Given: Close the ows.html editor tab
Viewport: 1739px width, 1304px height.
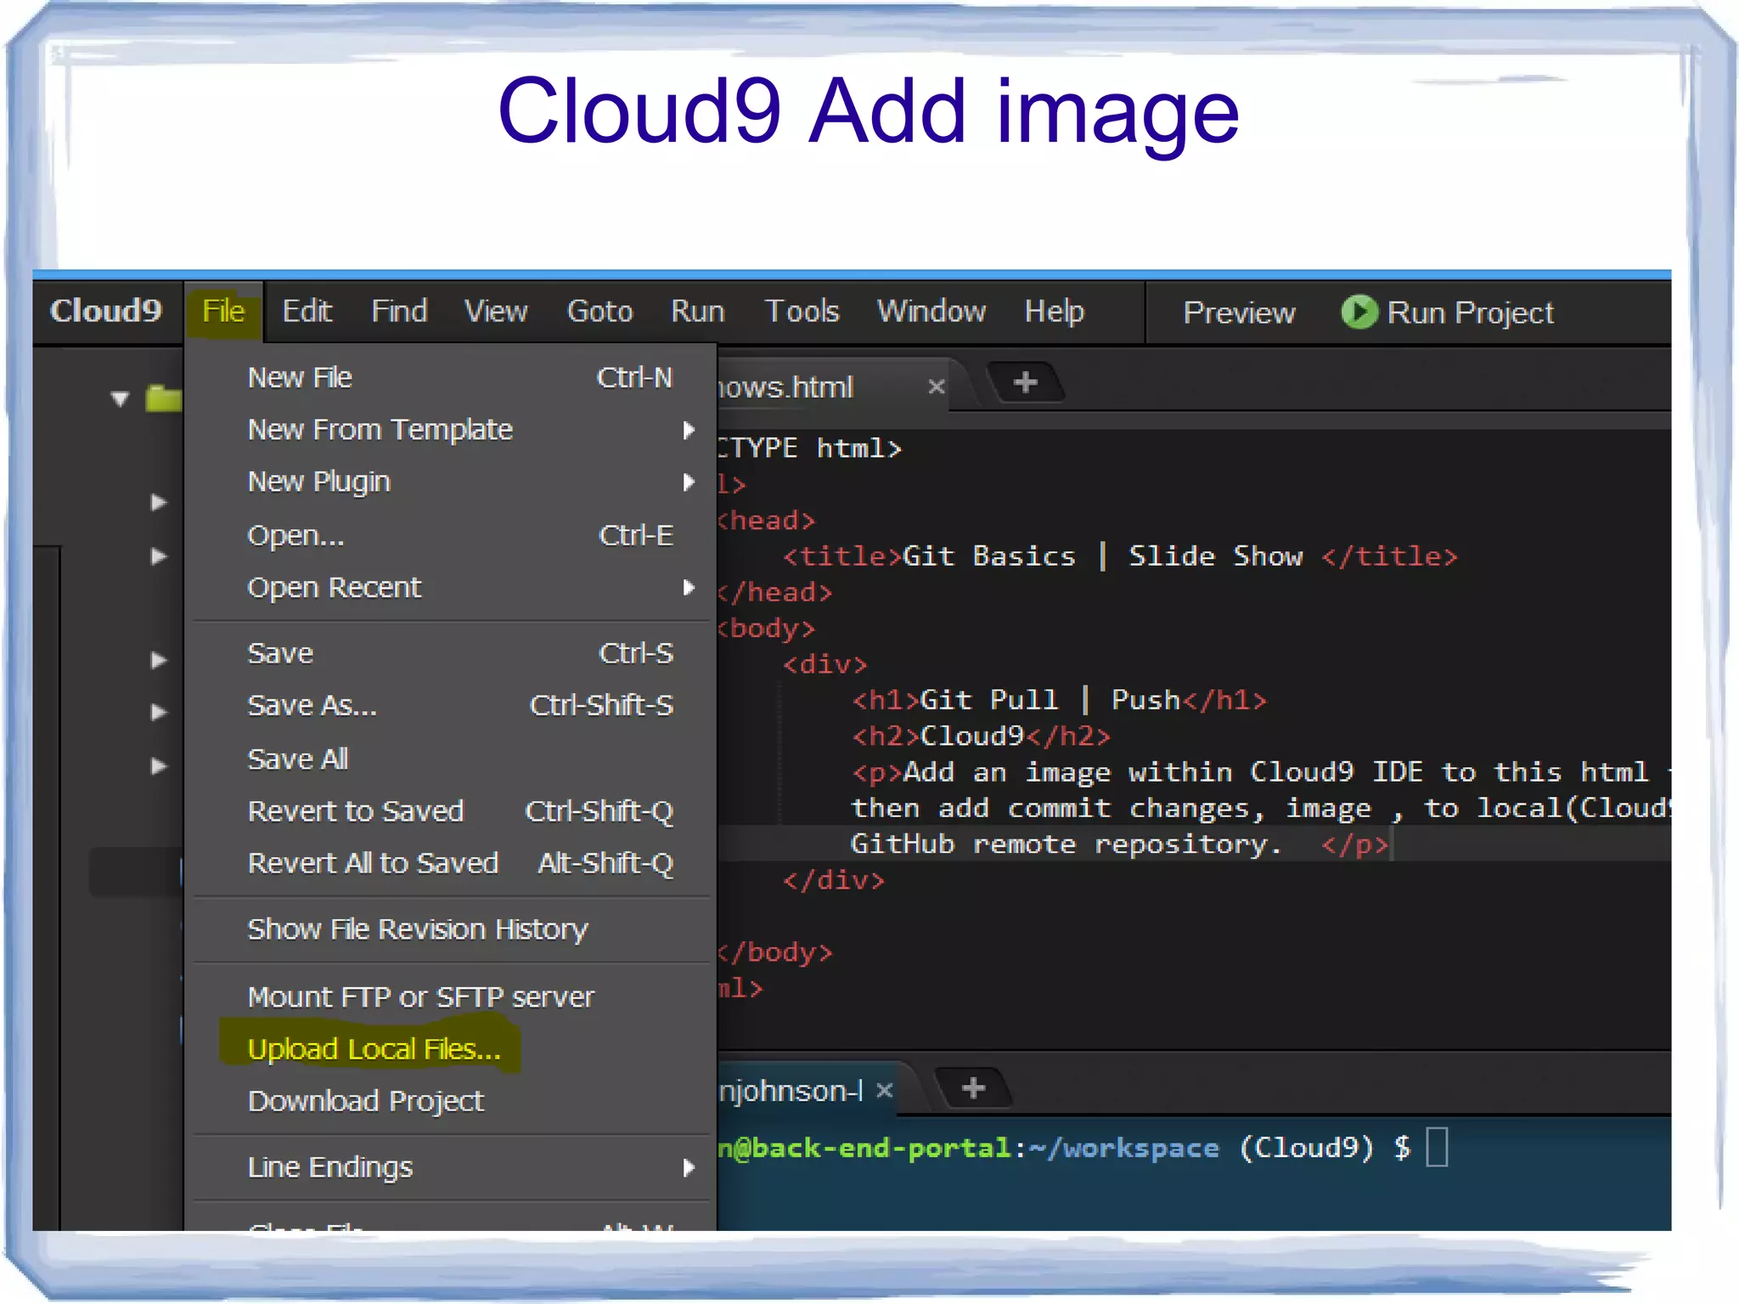Looking at the screenshot, I should [x=936, y=387].
